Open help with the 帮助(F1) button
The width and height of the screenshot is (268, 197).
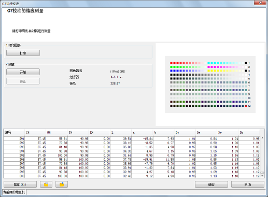[x=20, y=184]
